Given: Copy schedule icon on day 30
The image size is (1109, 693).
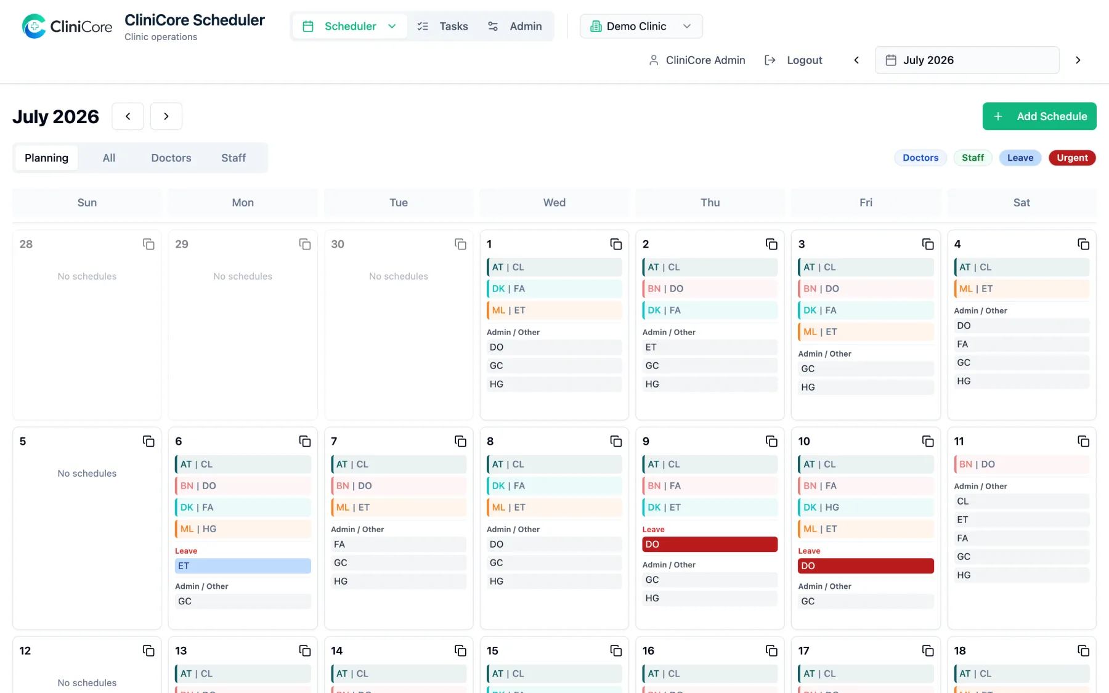Looking at the screenshot, I should pyautogui.click(x=460, y=244).
